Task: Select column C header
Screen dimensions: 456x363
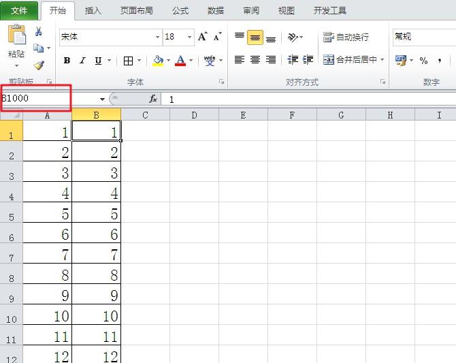Action: pos(146,115)
